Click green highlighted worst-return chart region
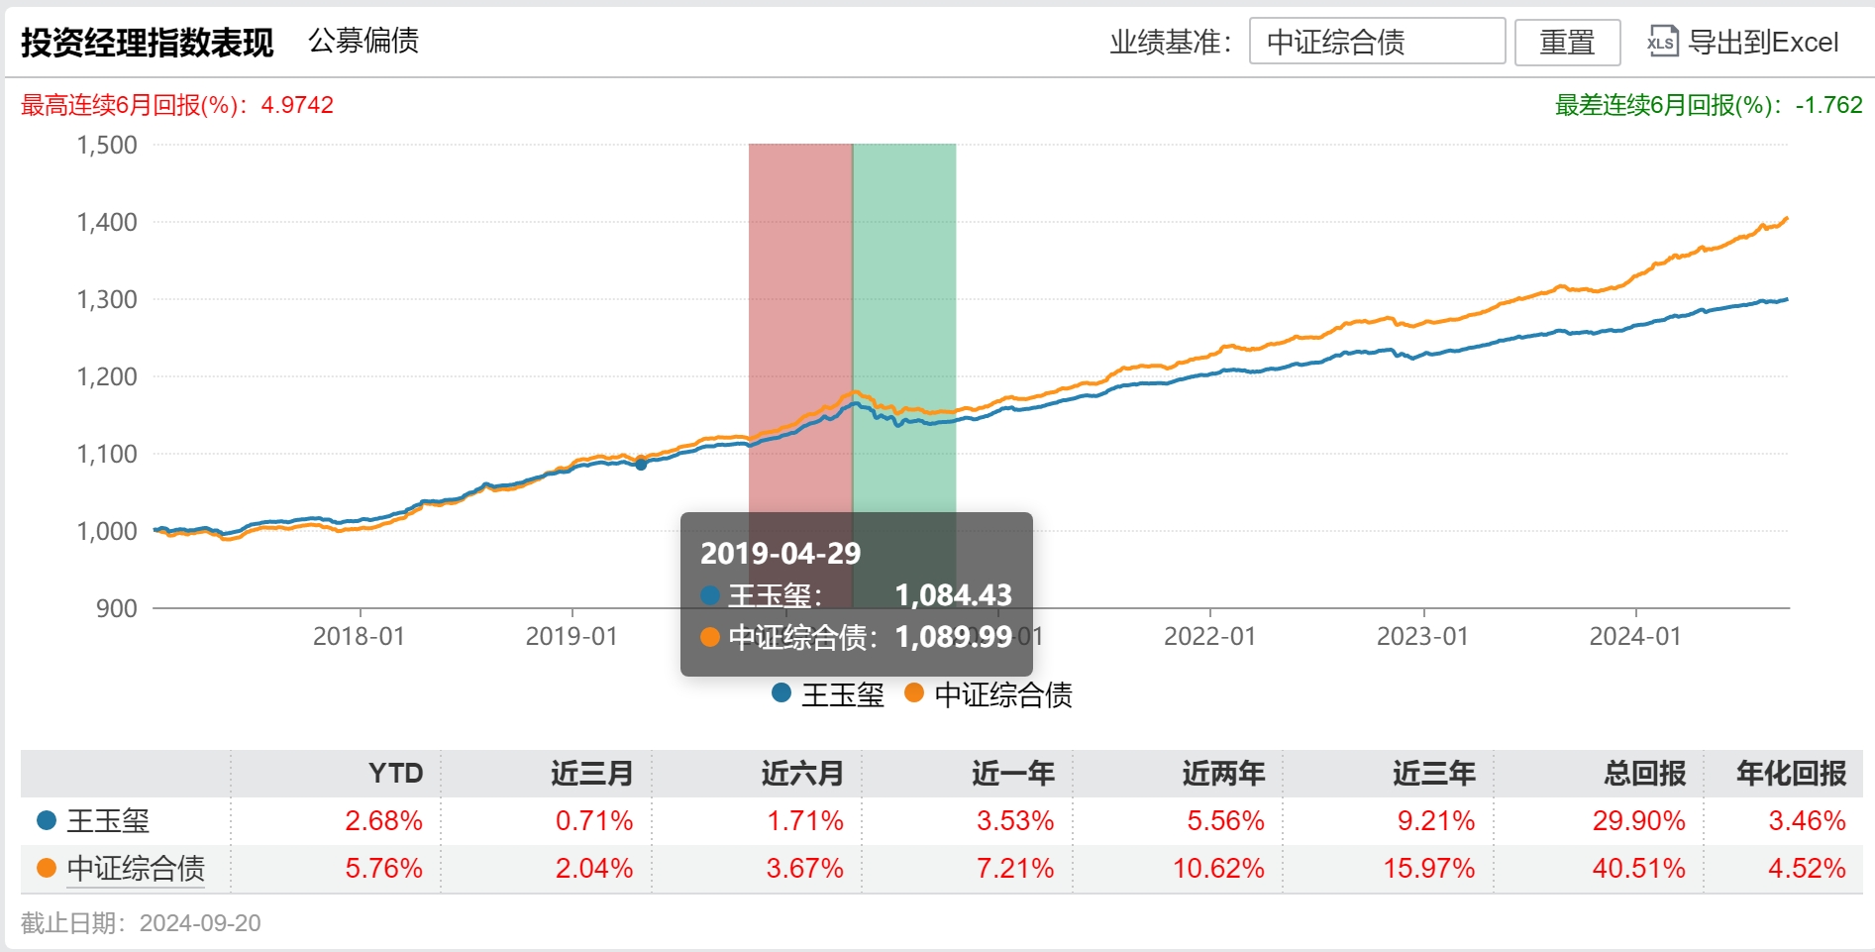 coord(904,297)
